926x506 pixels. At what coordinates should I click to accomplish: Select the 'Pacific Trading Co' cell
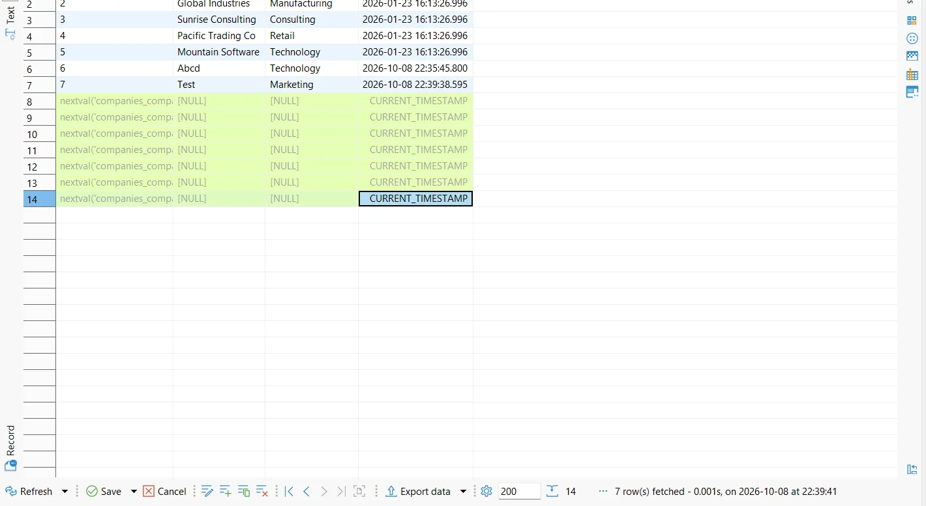(219, 36)
